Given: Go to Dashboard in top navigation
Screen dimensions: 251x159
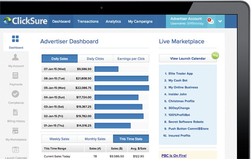Looking at the screenshot, I should (61, 21).
